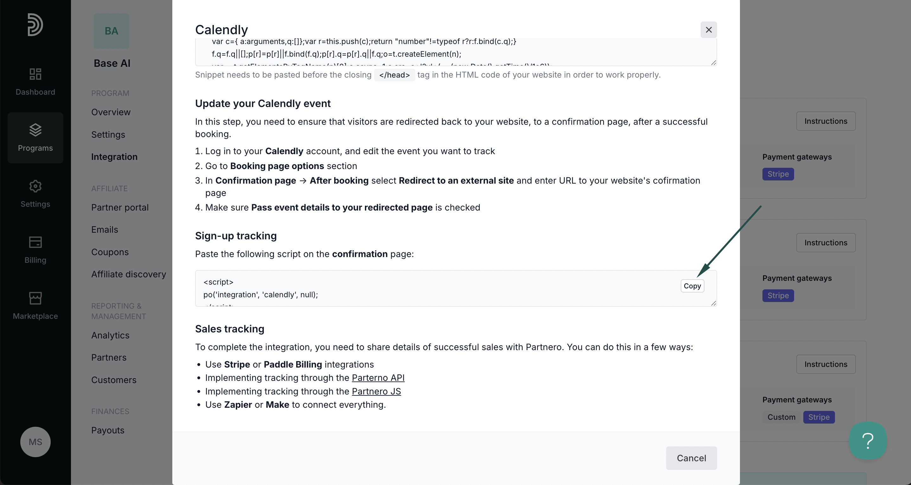Screen dimensions: 911x485
Task: Click the </head> code tag
Action: pyautogui.click(x=394, y=75)
